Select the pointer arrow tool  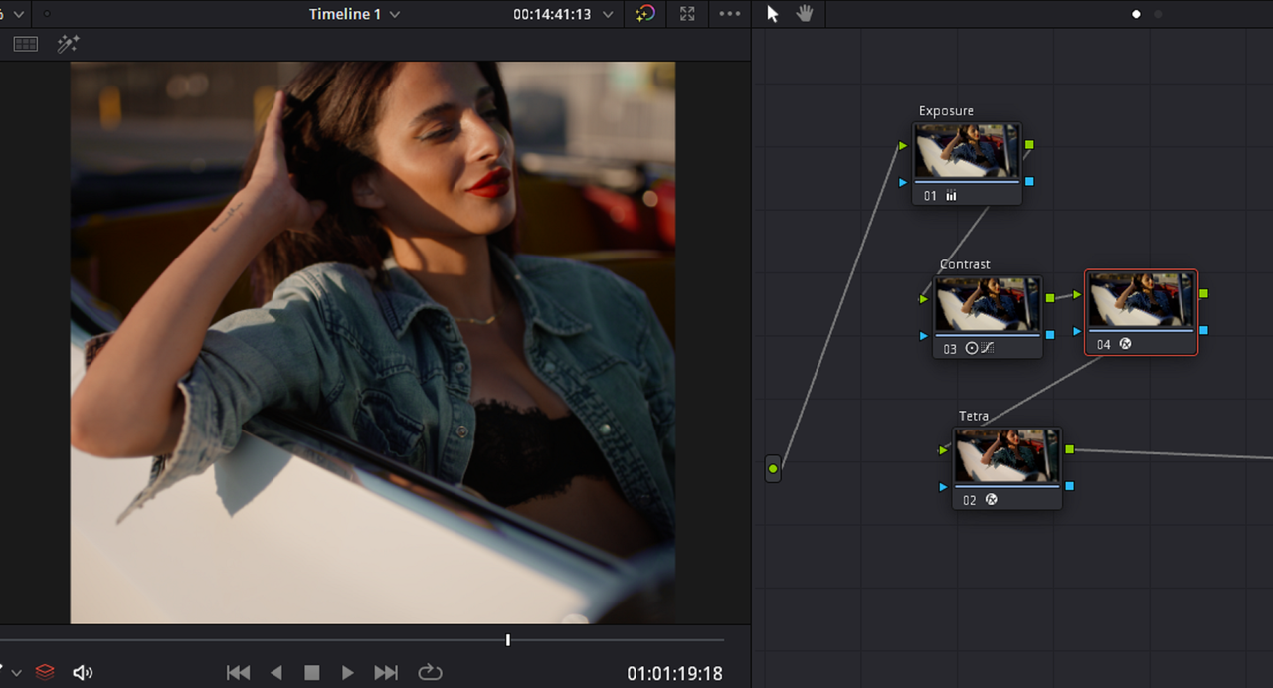coord(773,14)
